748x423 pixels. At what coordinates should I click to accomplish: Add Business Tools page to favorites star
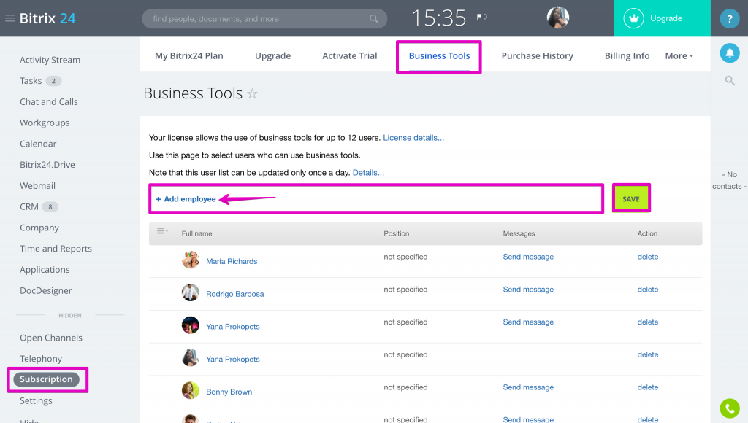pos(252,94)
